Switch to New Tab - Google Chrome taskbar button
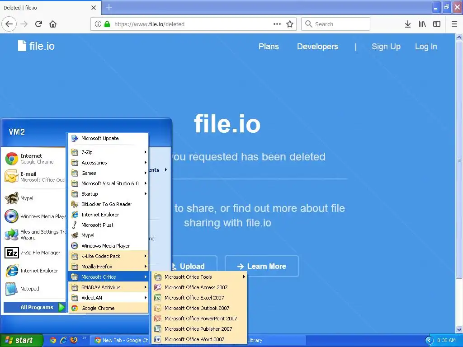The image size is (463, 347). (x=120, y=340)
